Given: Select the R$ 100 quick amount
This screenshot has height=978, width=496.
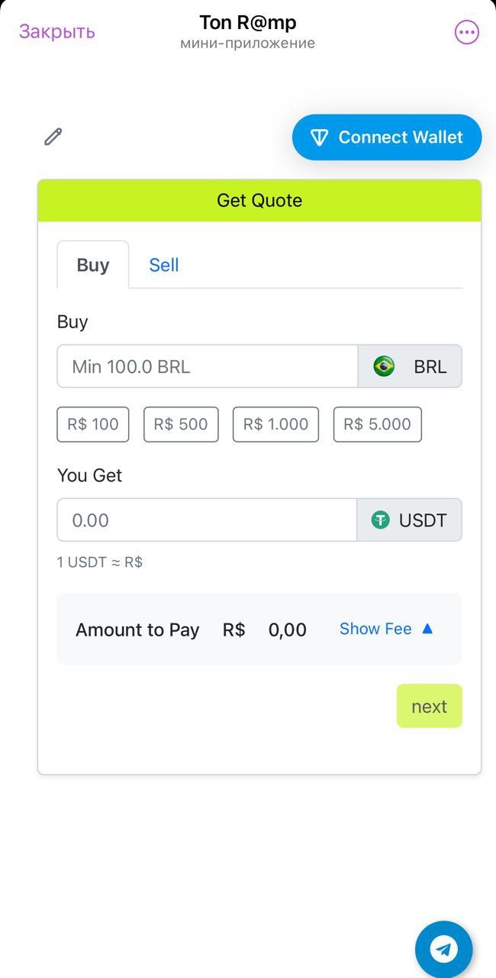Looking at the screenshot, I should 92,424.
